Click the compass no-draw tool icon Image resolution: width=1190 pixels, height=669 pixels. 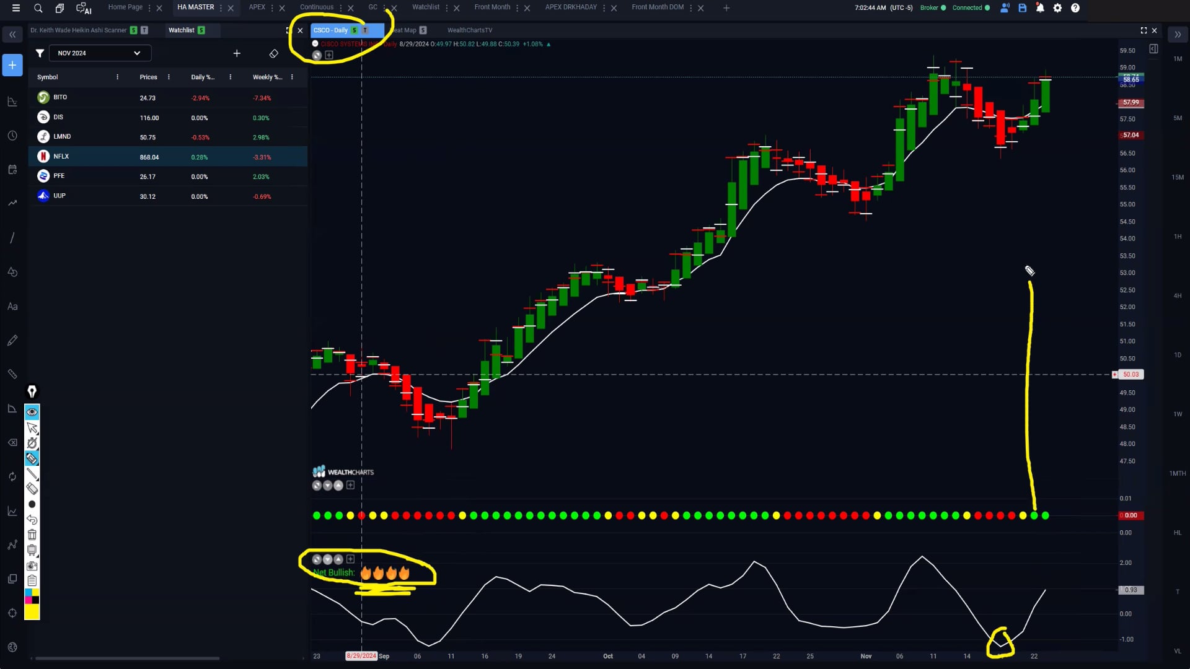tap(32, 443)
